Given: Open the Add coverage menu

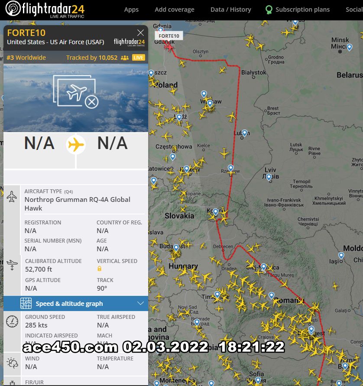Looking at the screenshot, I should 174,10.
